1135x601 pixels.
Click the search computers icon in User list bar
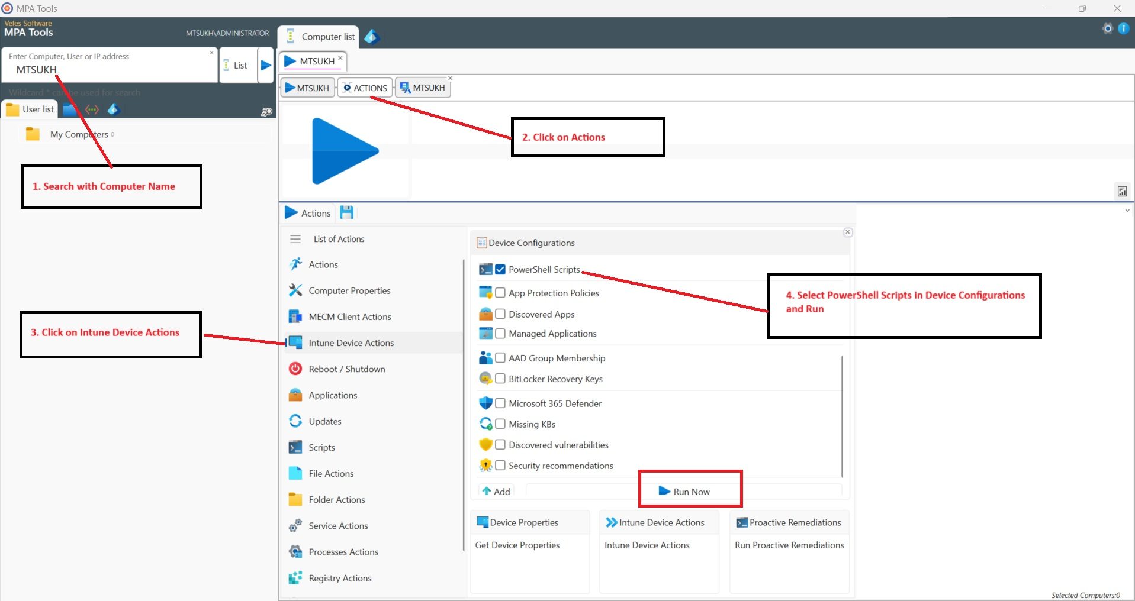pyautogui.click(x=266, y=111)
